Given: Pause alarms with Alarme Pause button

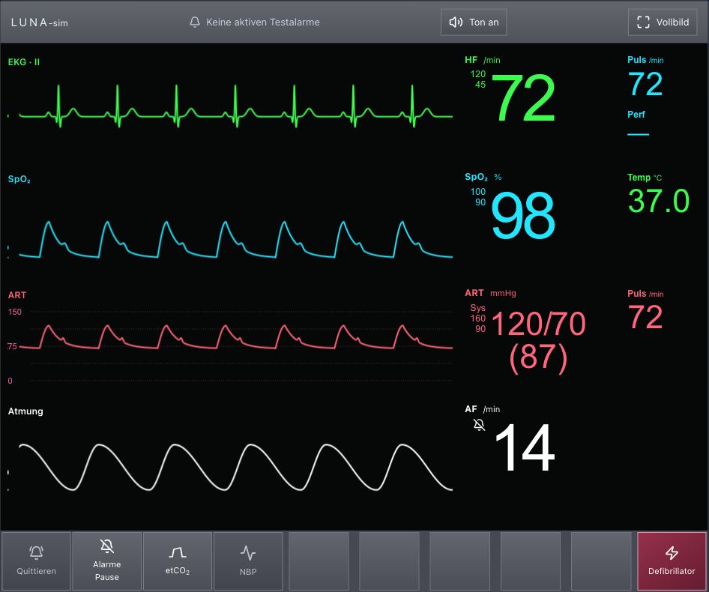Looking at the screenshot, I should [x=106, y=561].
